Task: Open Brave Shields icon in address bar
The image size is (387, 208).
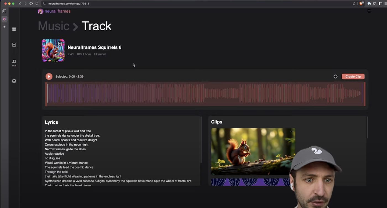Action: click(x=361, y=4)
